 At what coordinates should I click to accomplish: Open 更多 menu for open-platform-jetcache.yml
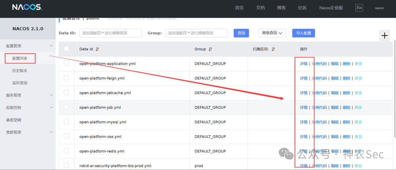coord(358,93)
